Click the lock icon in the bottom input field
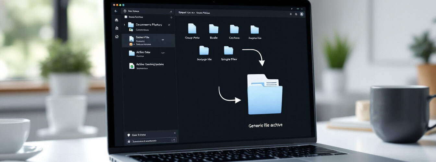 pos(174,140)
